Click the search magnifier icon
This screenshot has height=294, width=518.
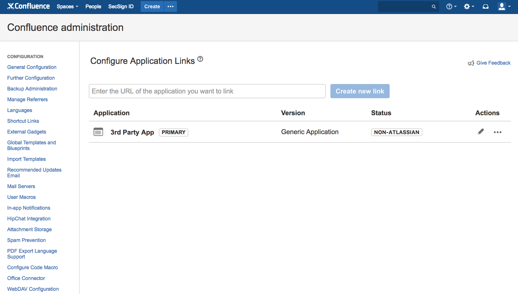click(x=433, y=6)
